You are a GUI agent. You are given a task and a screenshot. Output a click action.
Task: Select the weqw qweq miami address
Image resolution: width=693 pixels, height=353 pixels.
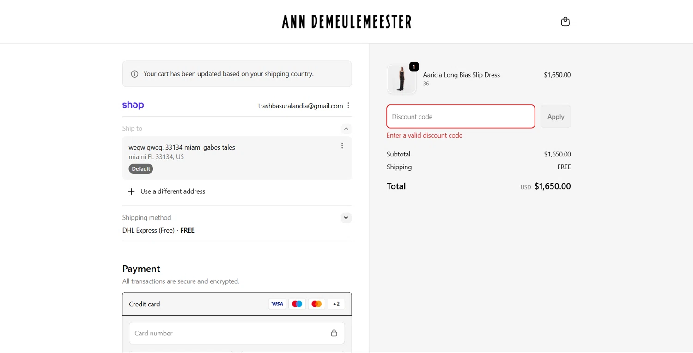(237, 158)
